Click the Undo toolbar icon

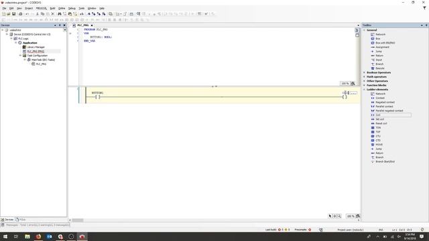coord(27,14)
